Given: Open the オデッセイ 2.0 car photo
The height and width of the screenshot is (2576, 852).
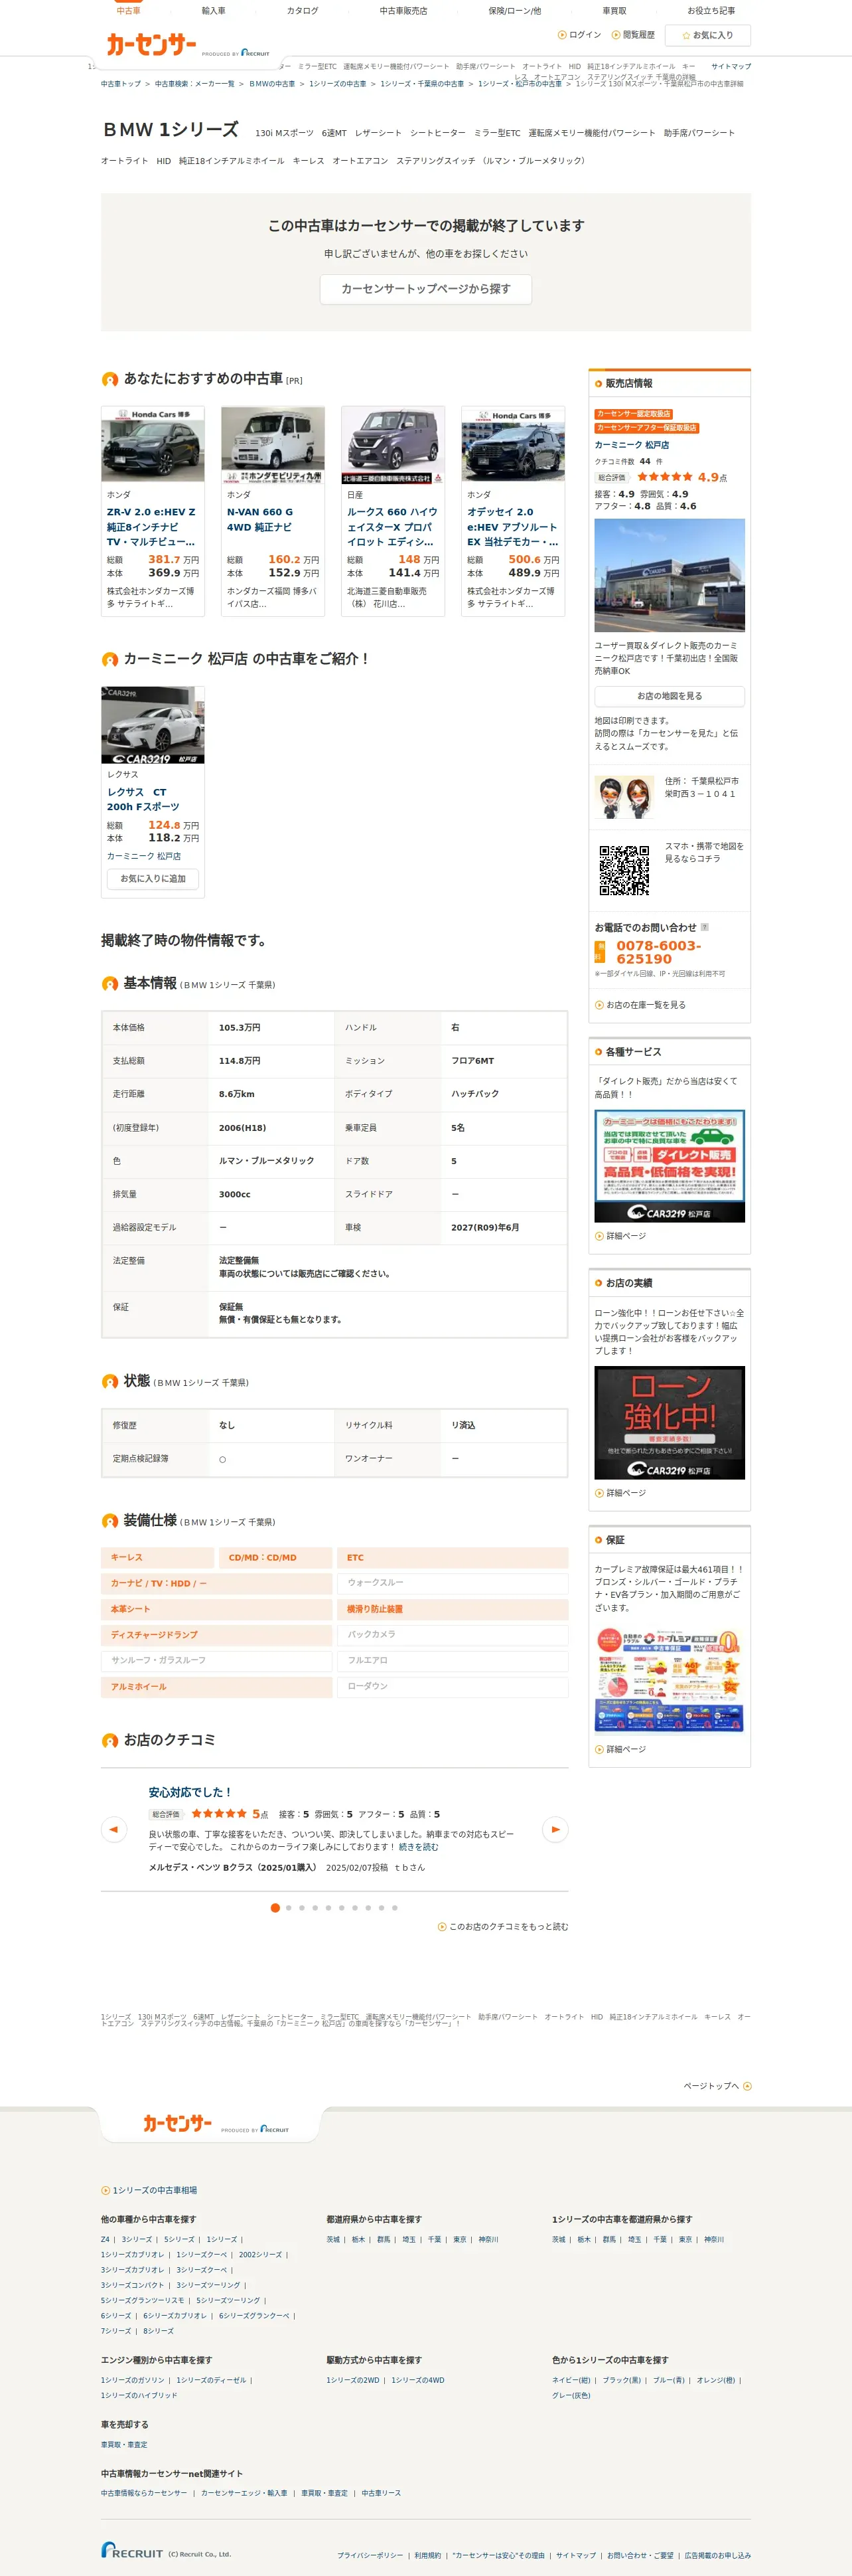Looking at the screenshot, I should click(512, 445).
